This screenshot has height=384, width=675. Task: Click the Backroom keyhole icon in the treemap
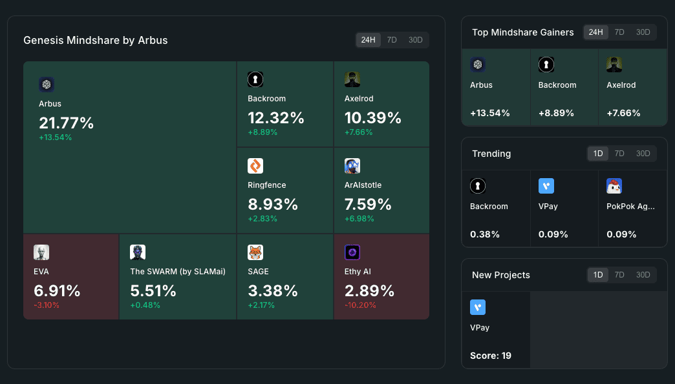tap(255, 79)
